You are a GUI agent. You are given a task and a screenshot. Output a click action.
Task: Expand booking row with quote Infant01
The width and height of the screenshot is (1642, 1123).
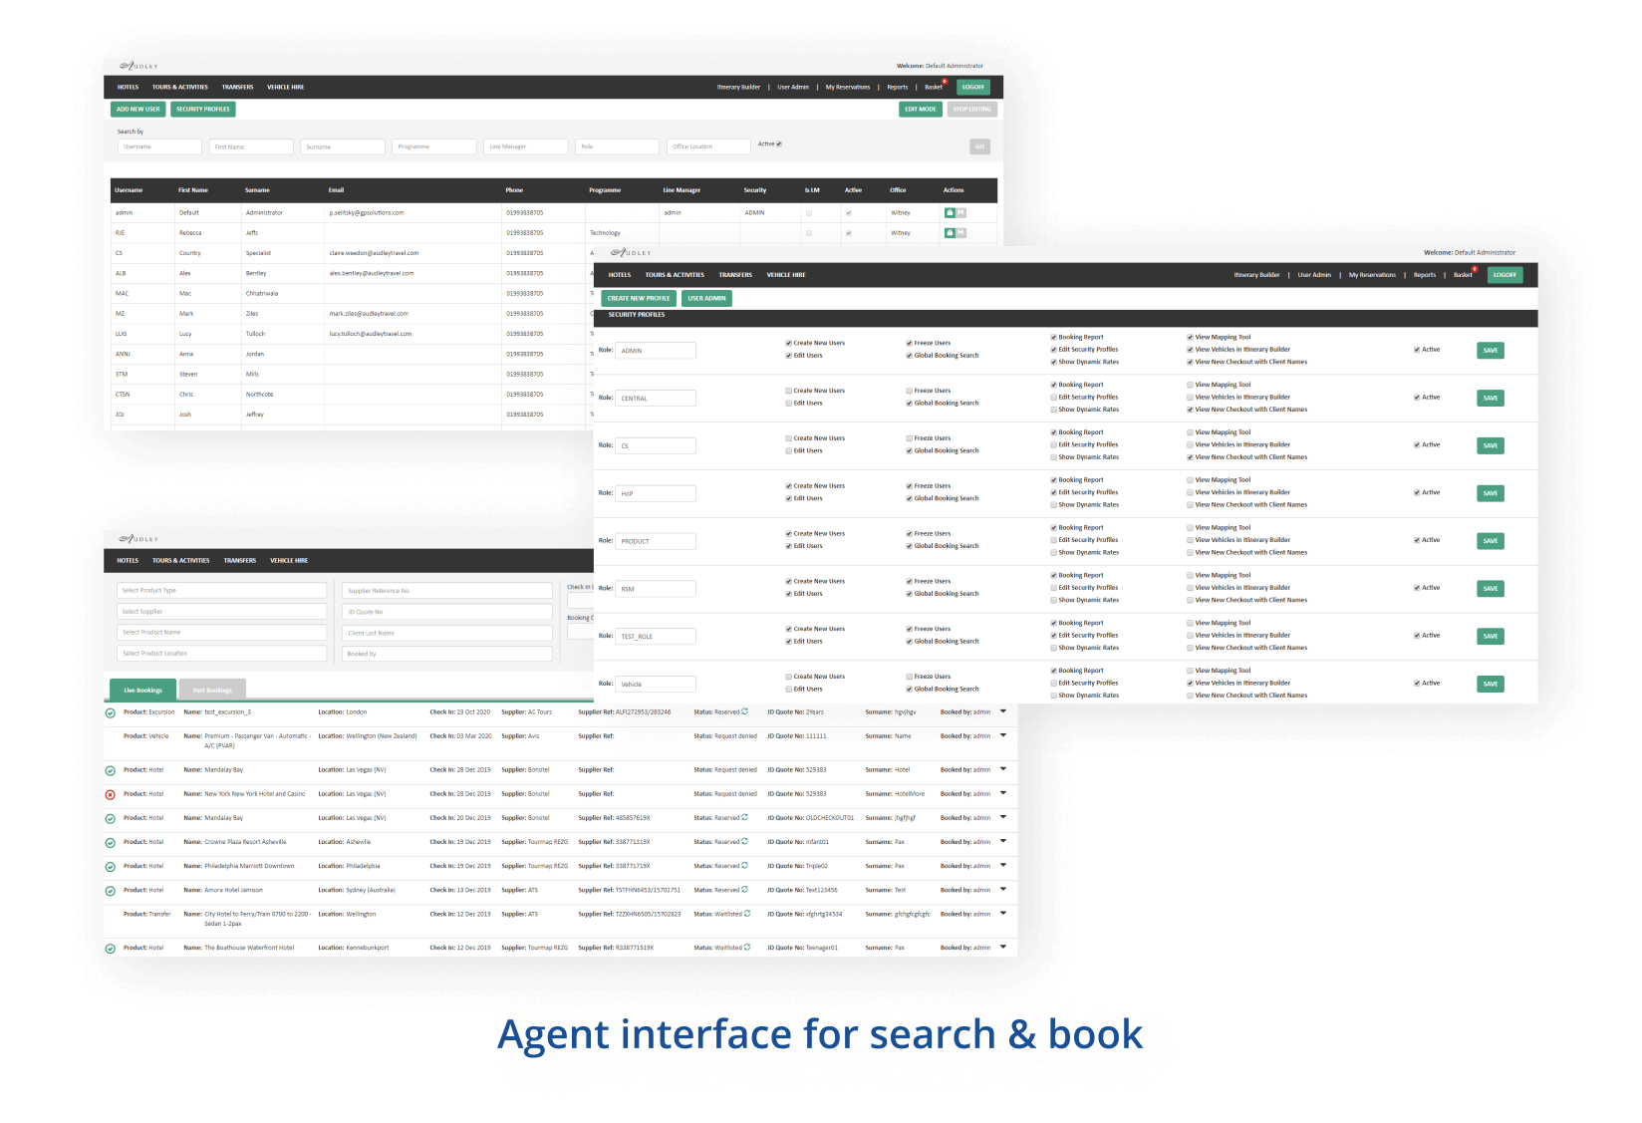point(1003,841)
